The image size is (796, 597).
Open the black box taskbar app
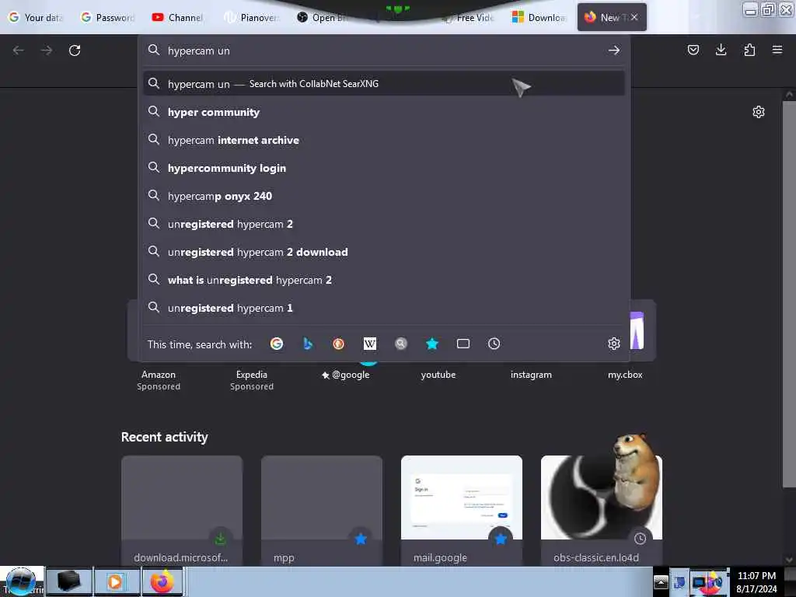[x=68, y=581]
